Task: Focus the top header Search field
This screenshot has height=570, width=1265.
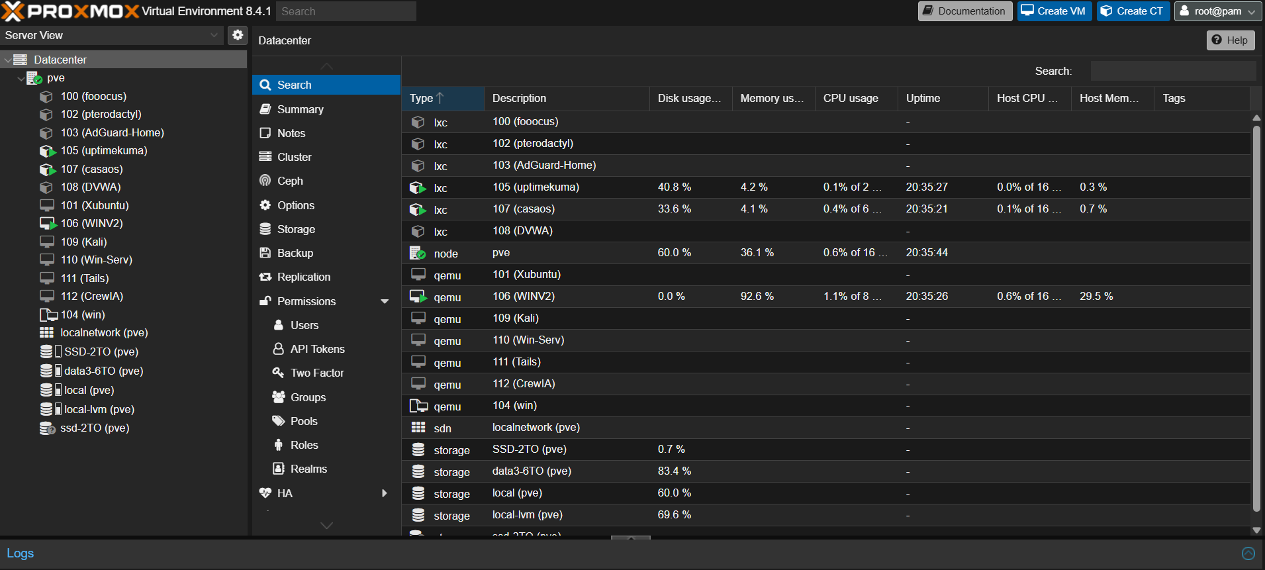Action: (346, 11)
